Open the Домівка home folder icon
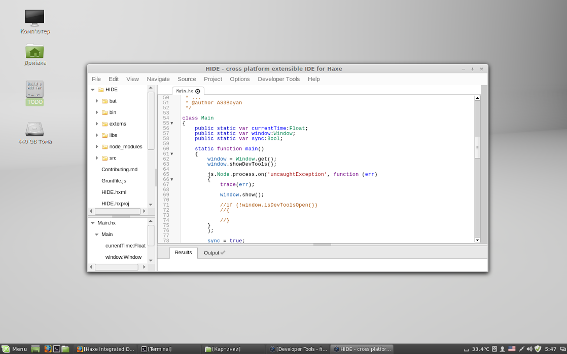Viewport: 567px width, 354px height. 34,52
